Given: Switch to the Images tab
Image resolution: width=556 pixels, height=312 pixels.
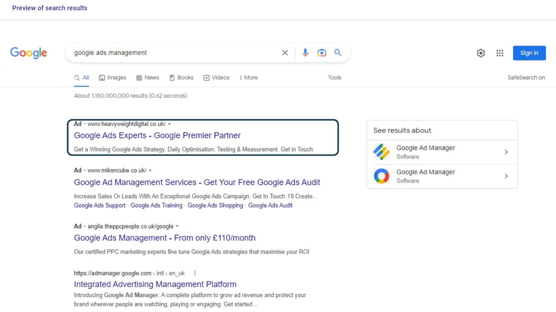Looking at the screenshot, I should click(x=113, y=77).
